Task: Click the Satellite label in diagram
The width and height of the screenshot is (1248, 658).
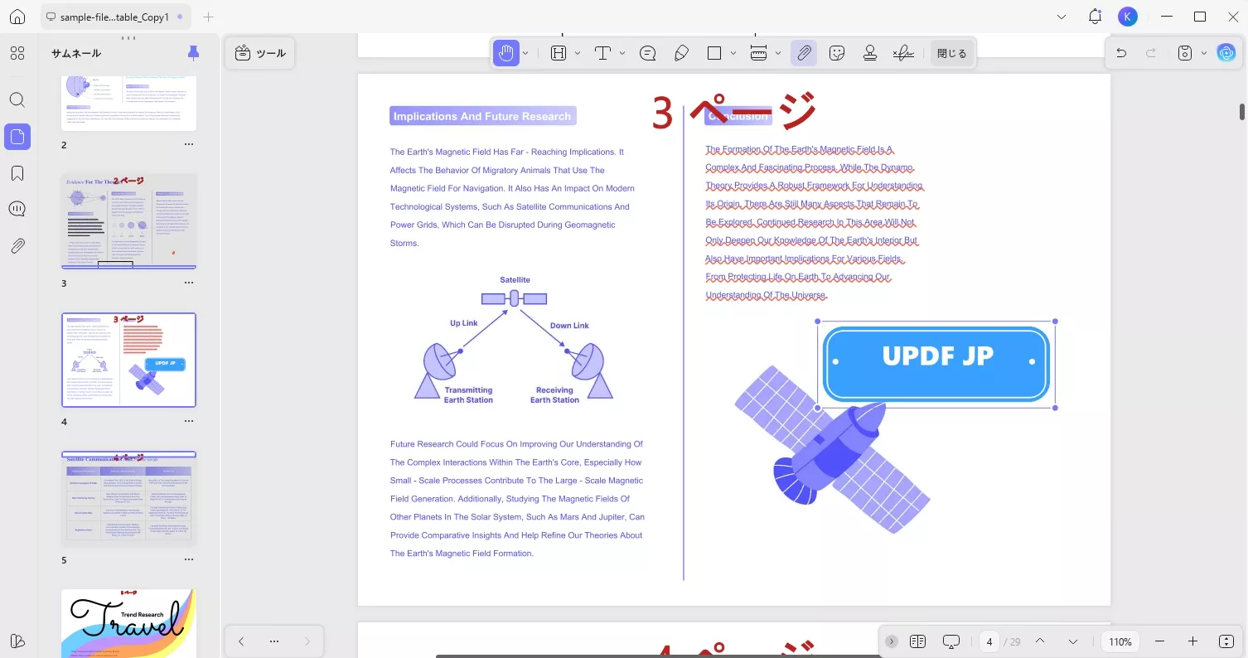Action: [515, 280]
